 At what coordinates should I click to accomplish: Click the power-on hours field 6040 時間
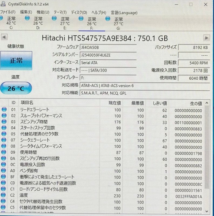click(x=194, y=78)
